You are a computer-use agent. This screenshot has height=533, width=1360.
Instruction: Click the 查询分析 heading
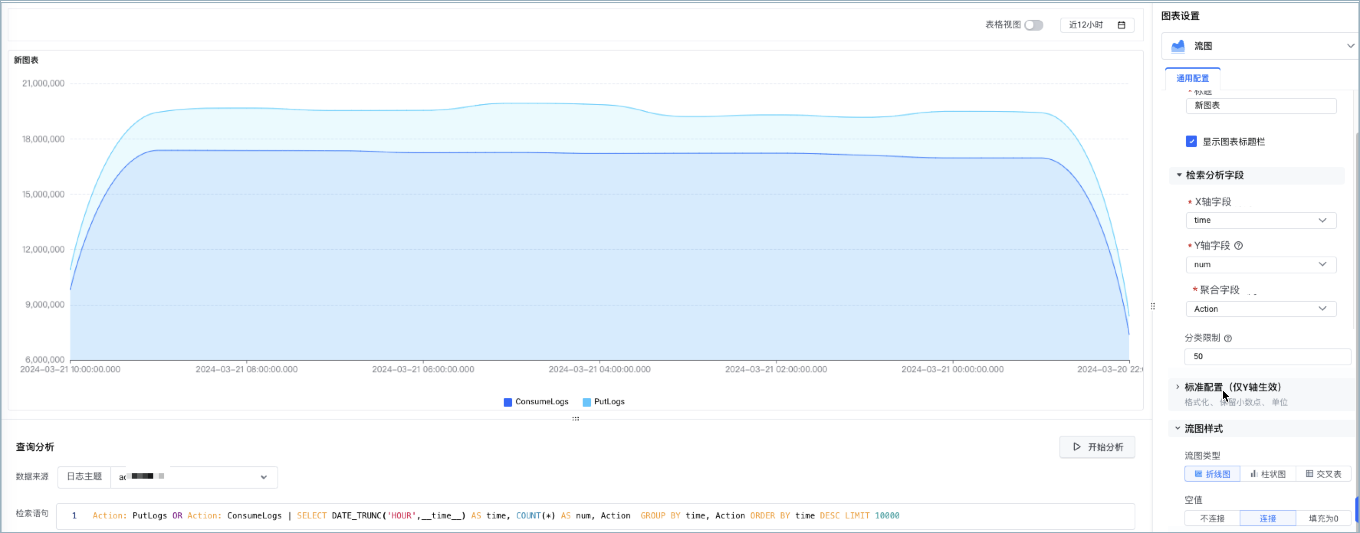[35, 447]
